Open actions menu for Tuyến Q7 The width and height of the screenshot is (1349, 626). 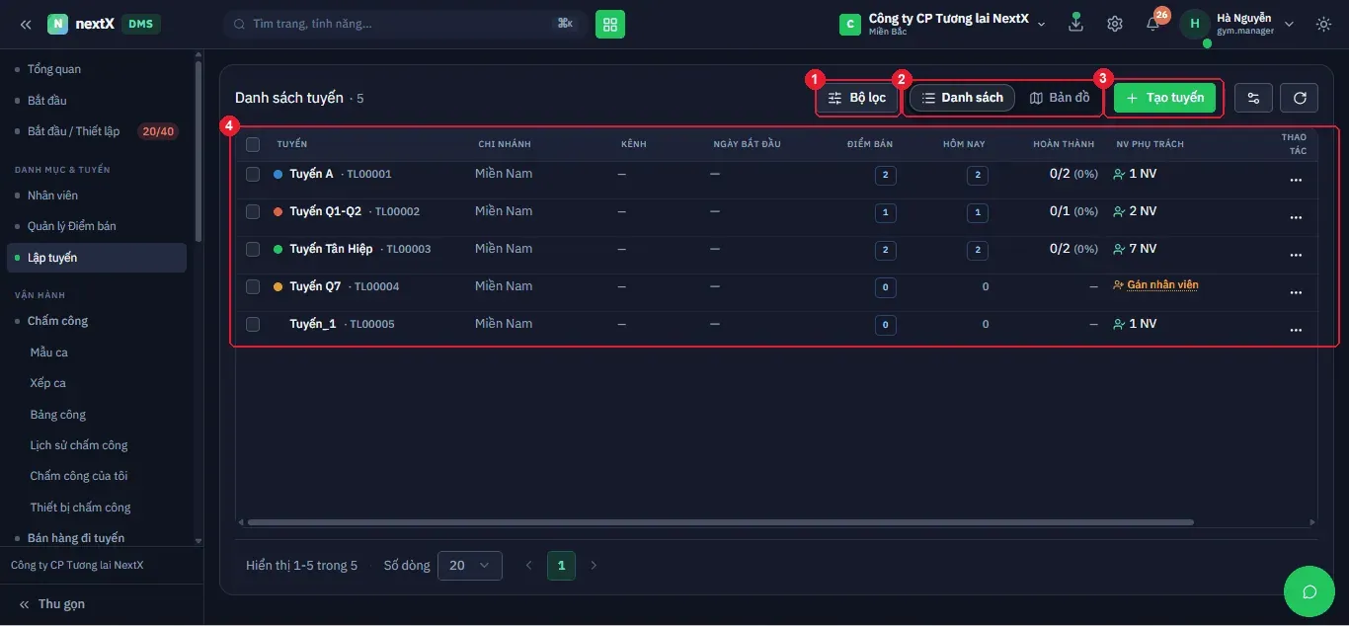[x=1296, y=293]
